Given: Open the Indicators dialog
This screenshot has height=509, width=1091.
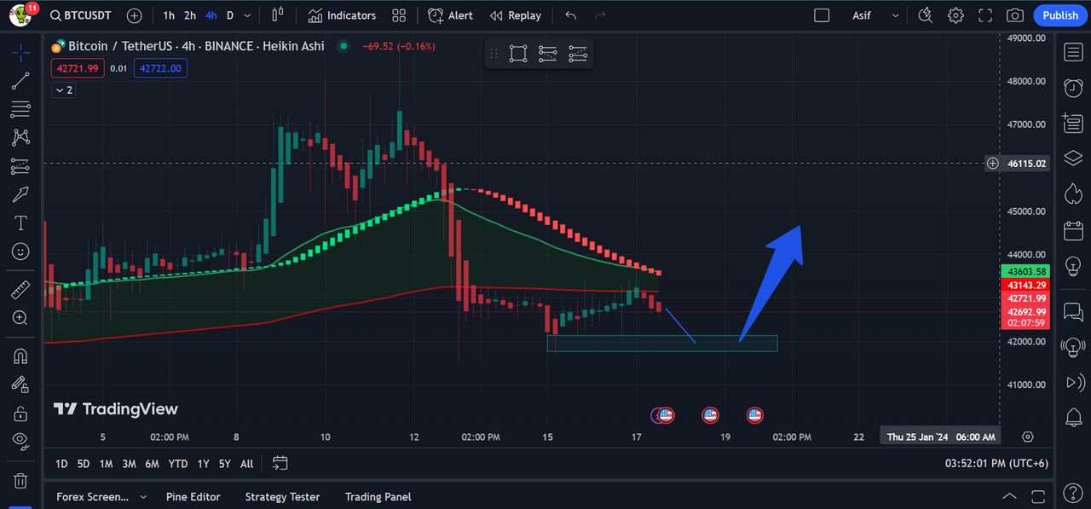Looking at the screenshot, I should coord(342,15).
